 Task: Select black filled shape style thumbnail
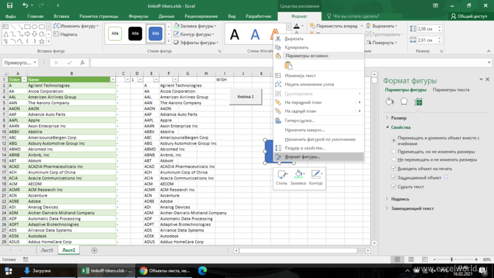[135, 34]
